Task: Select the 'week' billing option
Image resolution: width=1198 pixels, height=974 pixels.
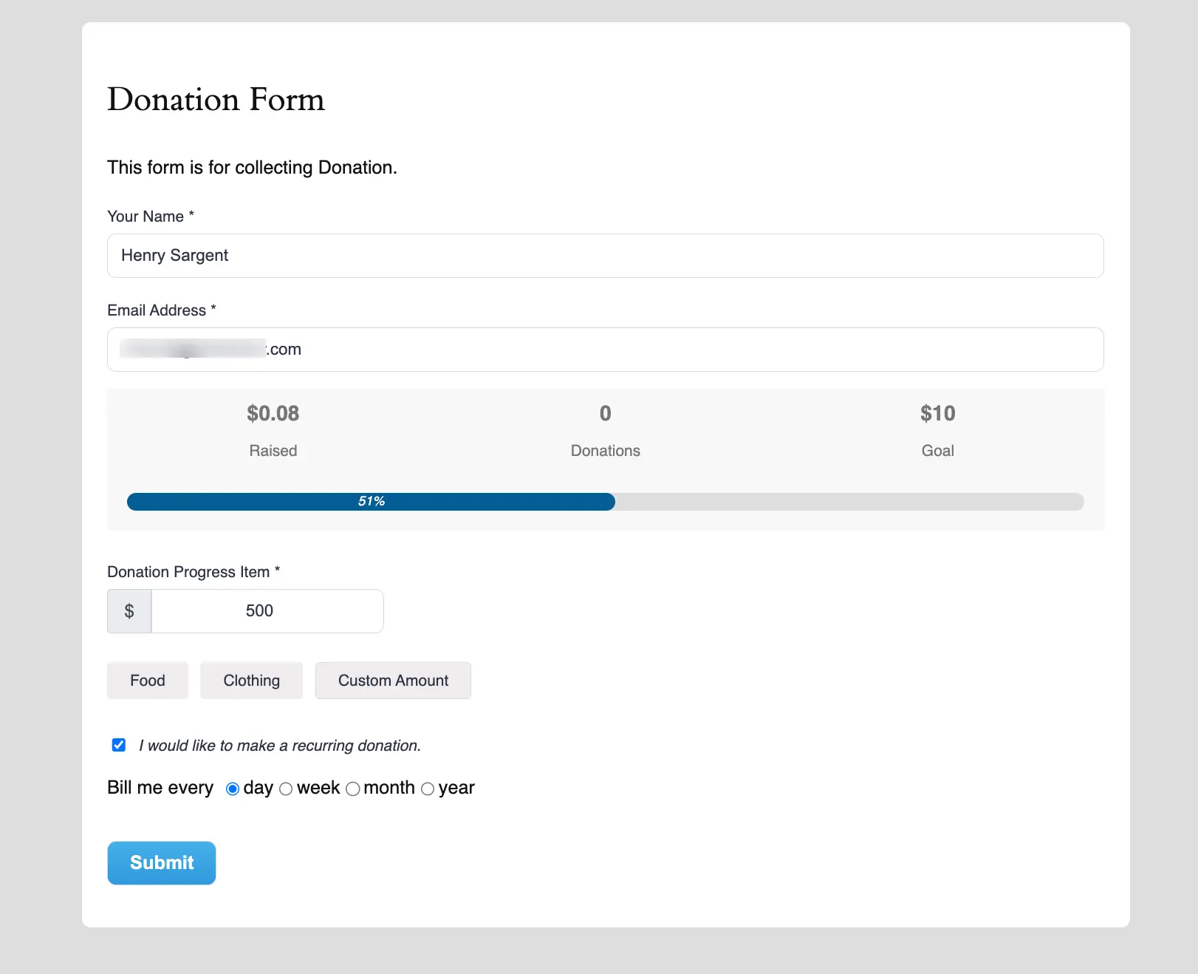Action: (286, 789)
